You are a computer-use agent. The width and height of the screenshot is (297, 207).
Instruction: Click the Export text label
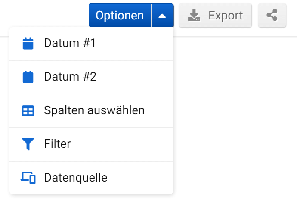pyautogui.click(x=226, y=16)
